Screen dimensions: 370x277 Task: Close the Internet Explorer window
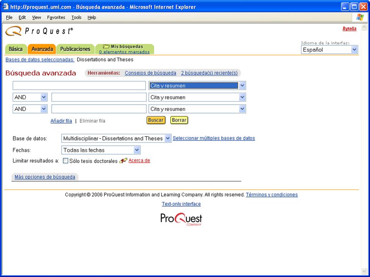click(x=363, y=7)
